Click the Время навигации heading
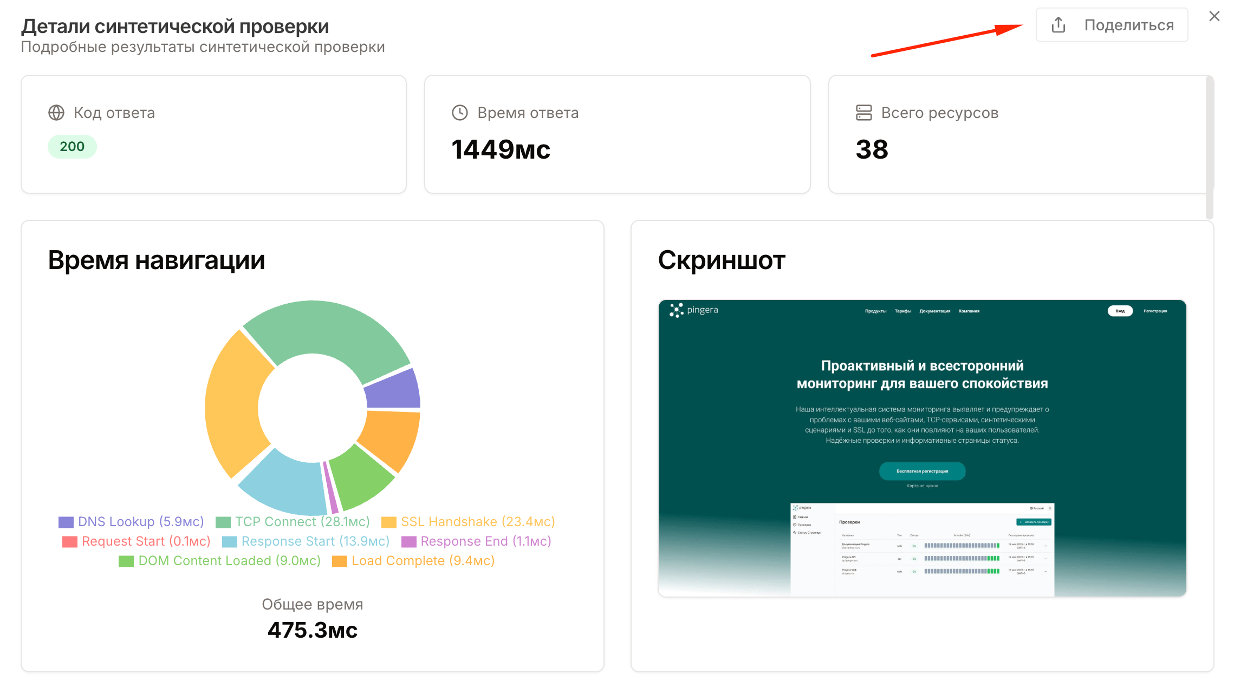This screenshot has height=681, width=1234. pyautogui.click(x=157, y=260)
